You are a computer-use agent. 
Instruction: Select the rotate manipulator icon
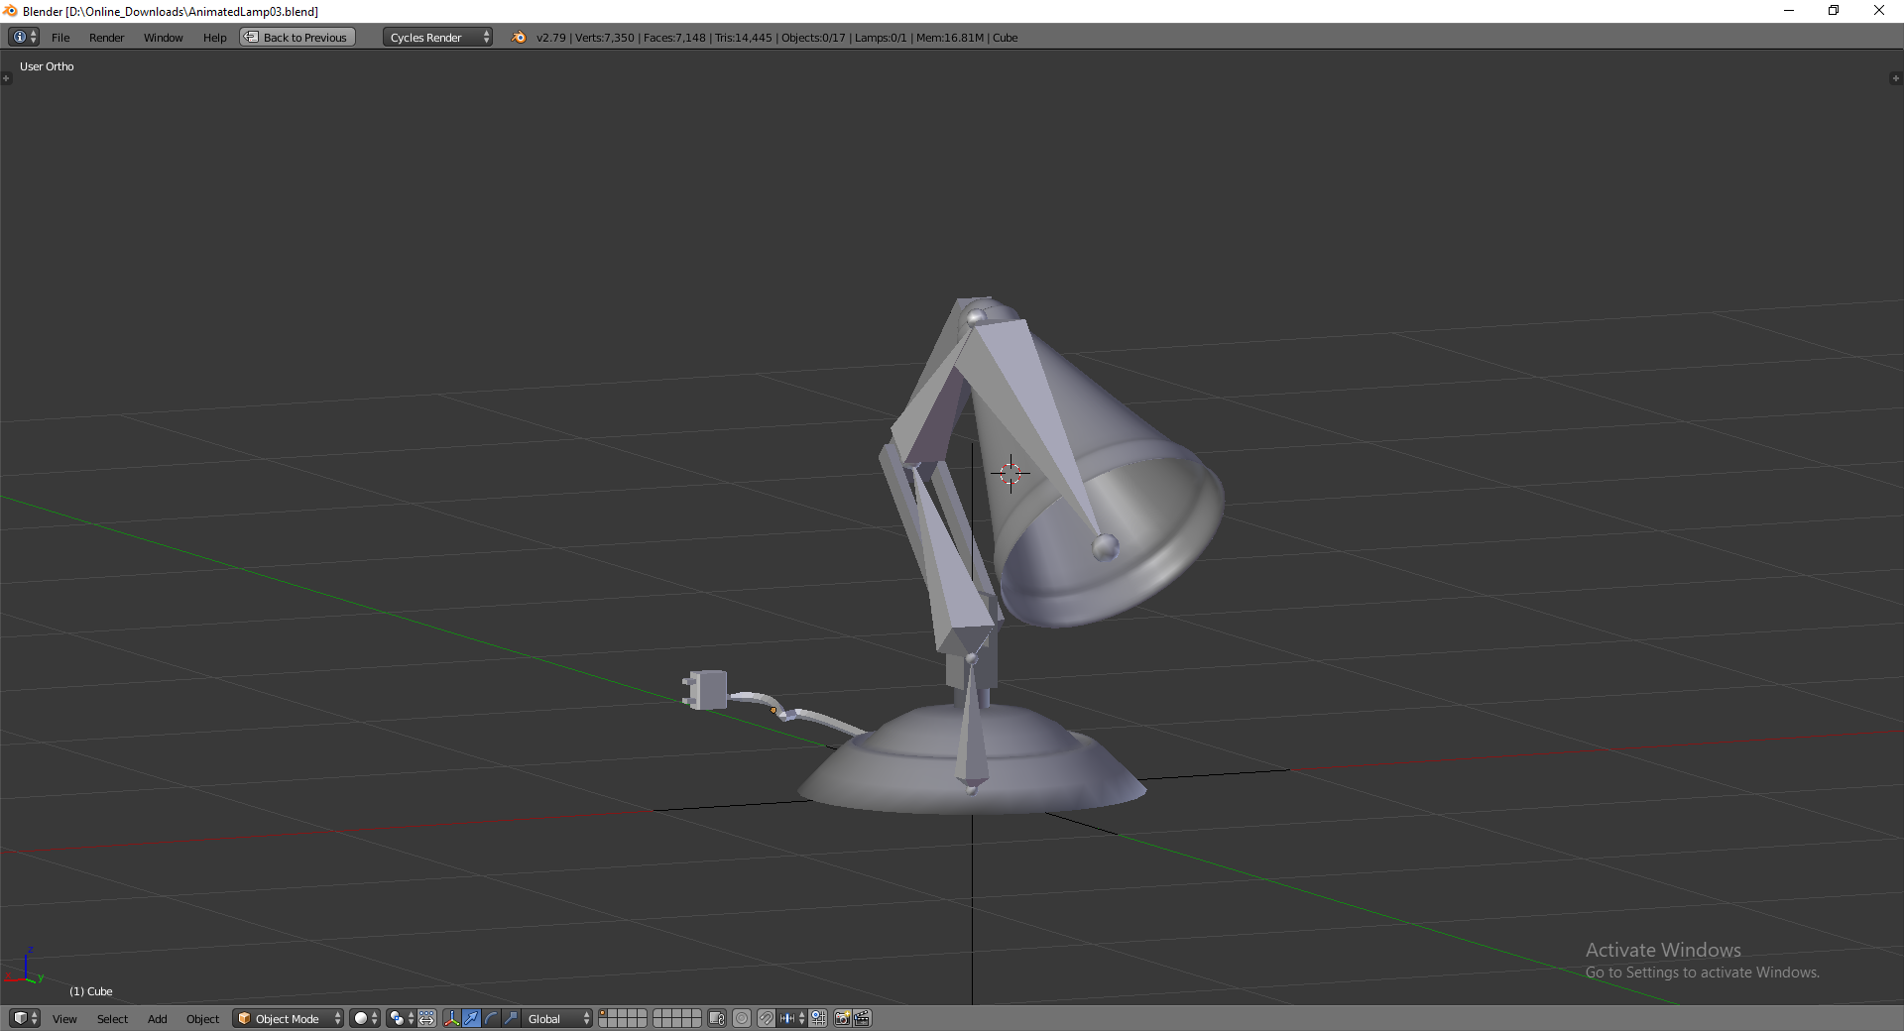coord(492,1018)
